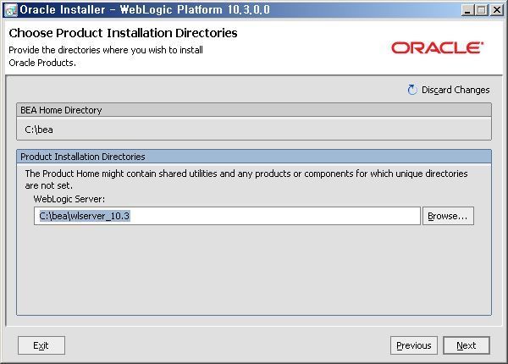Click the Product Installation Directories header
508x364 pixels.
254,157
